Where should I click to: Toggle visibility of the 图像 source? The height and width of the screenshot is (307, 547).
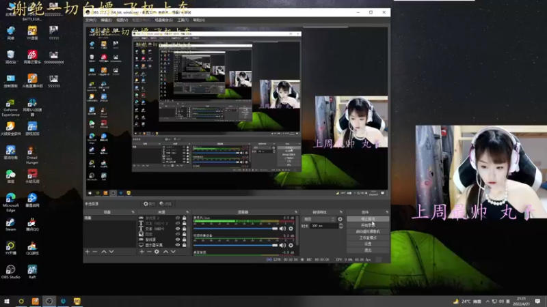click(x=178, y=234)
